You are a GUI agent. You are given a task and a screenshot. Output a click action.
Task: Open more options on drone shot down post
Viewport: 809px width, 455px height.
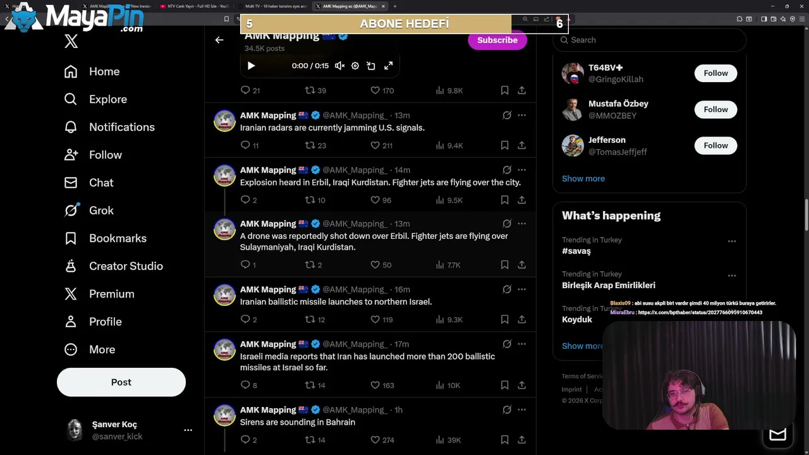(521, 224)
